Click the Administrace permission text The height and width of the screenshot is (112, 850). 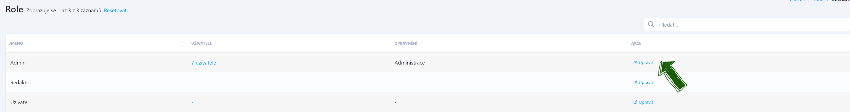(409, 63)
